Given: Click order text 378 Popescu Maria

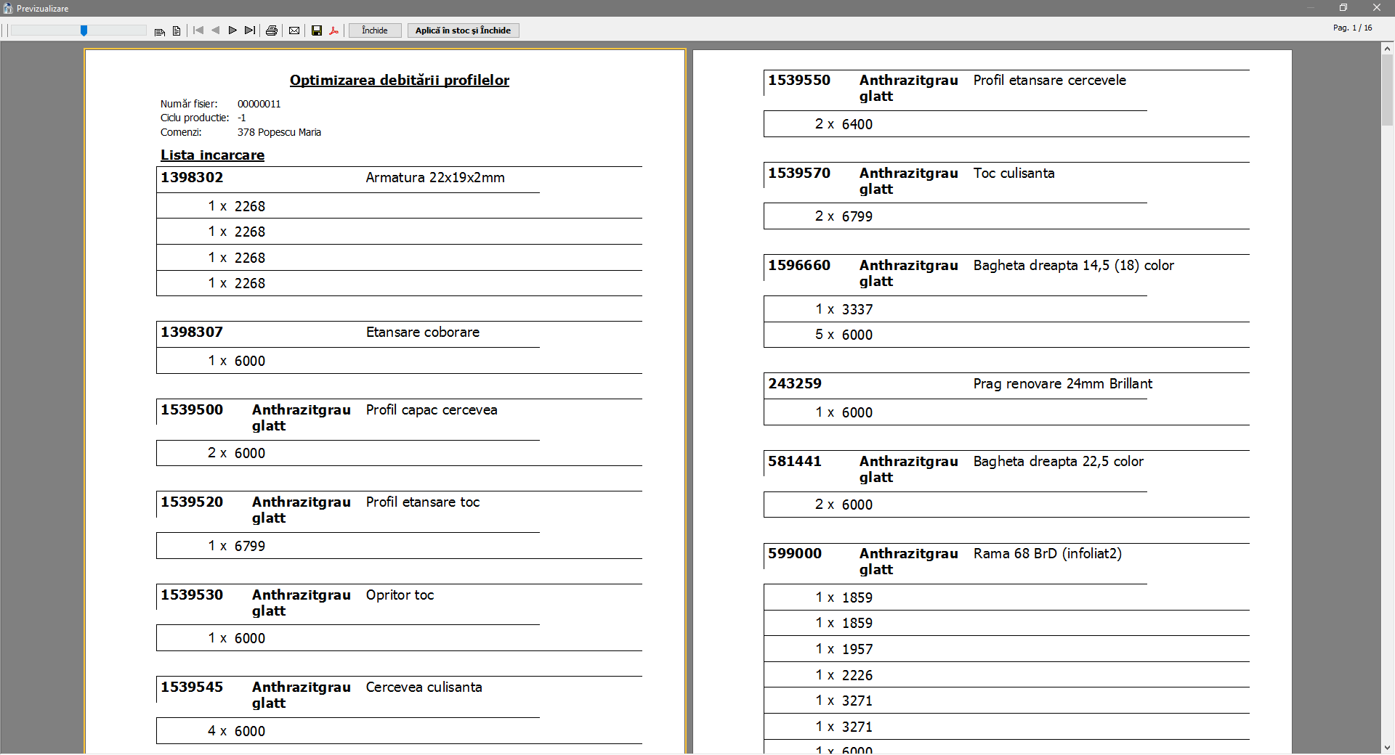Looking at the screenshot, I should (279, 132).
